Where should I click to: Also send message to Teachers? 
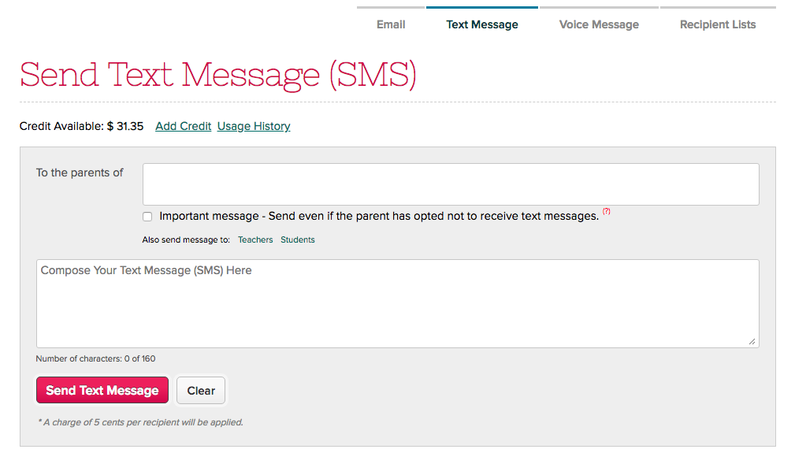coord(255,239)
